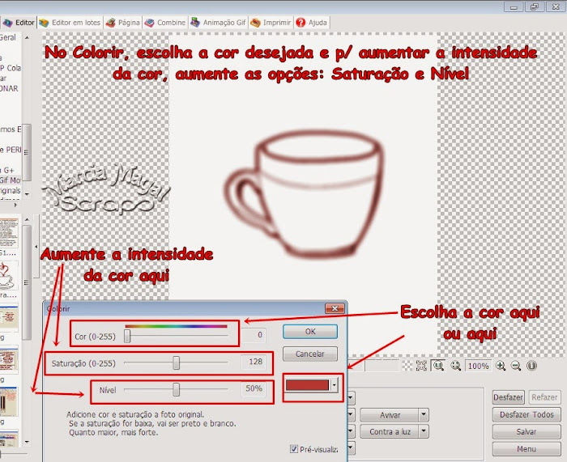
Task: Click the Saturação slider handle
Action: tap(176, 362)
